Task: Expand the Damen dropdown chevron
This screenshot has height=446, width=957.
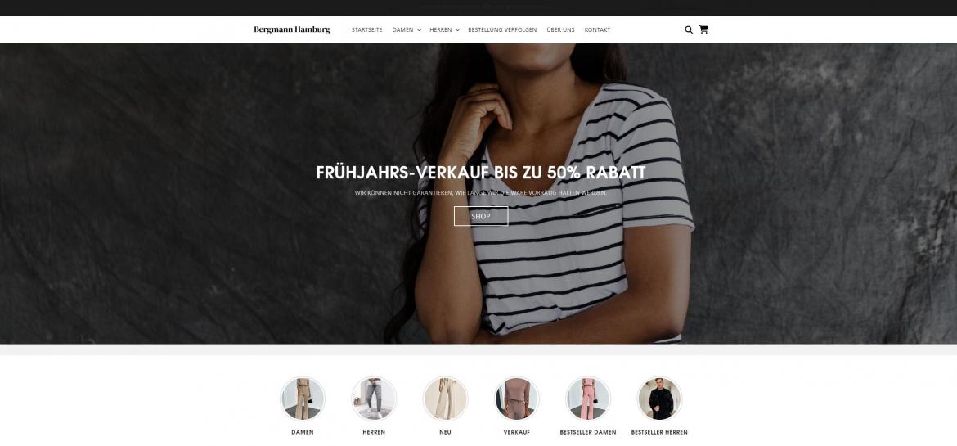Action: tap(420, 30)
